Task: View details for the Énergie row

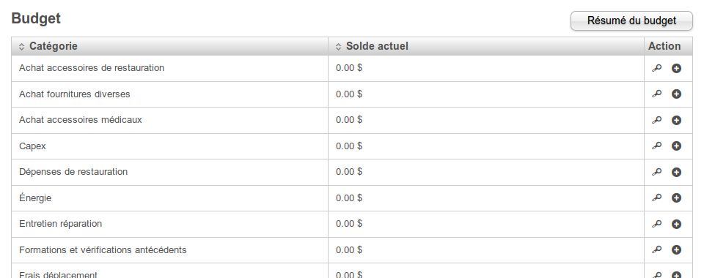Action: [656, 198]
